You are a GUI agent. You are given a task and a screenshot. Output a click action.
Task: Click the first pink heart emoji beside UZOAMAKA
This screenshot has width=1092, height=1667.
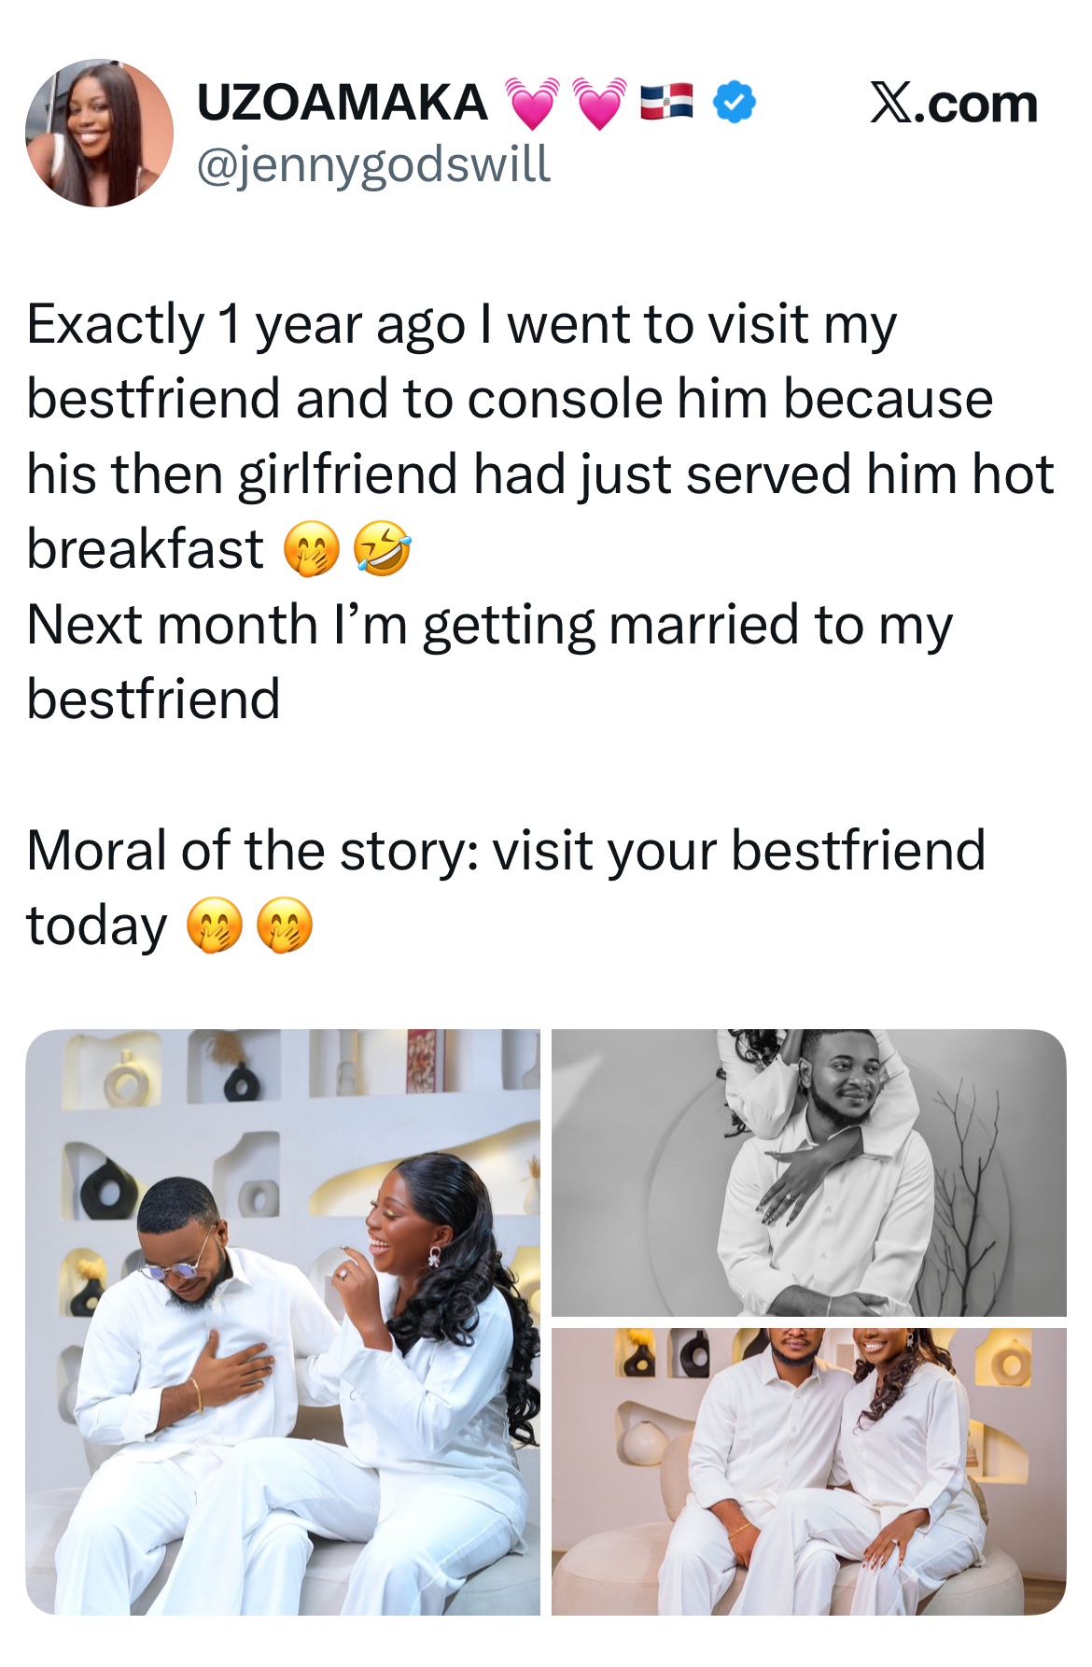[x=532, y=103]
